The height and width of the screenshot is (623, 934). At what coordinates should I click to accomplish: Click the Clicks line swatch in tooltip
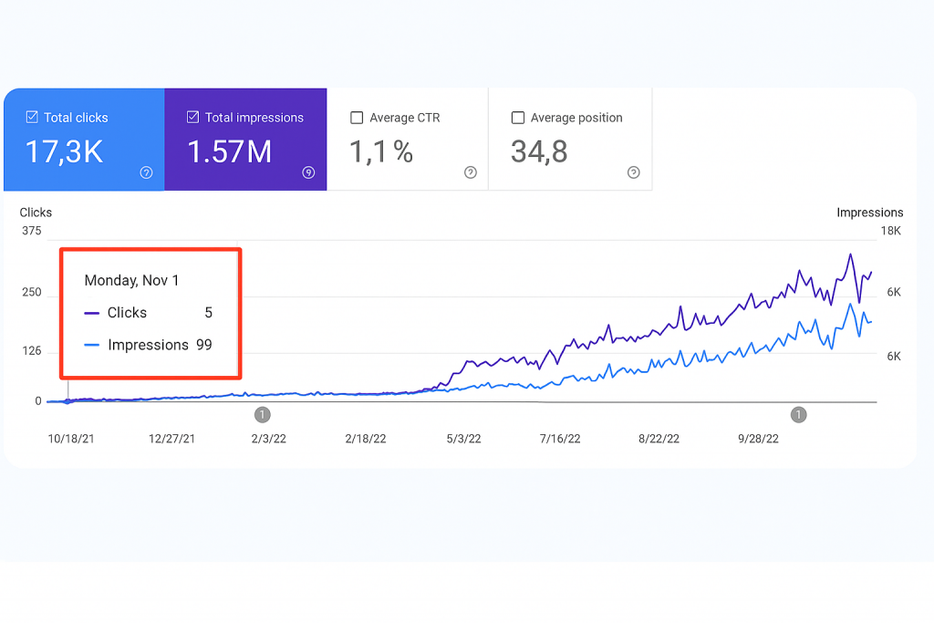[92, 313]
